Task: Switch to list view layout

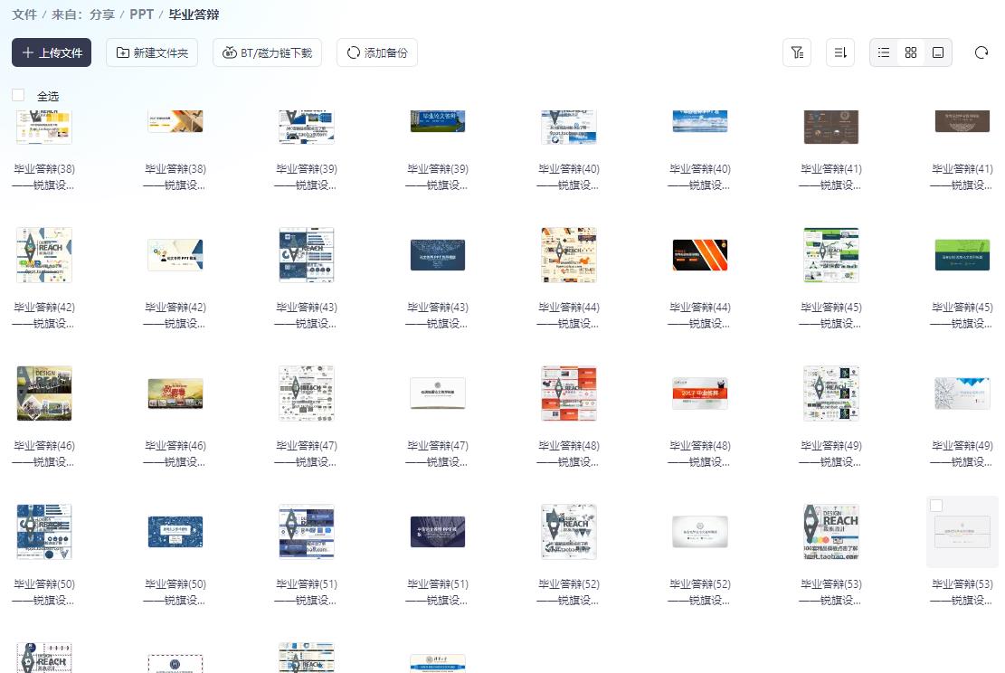Action: pyautogui.click(x=883, y=52)
